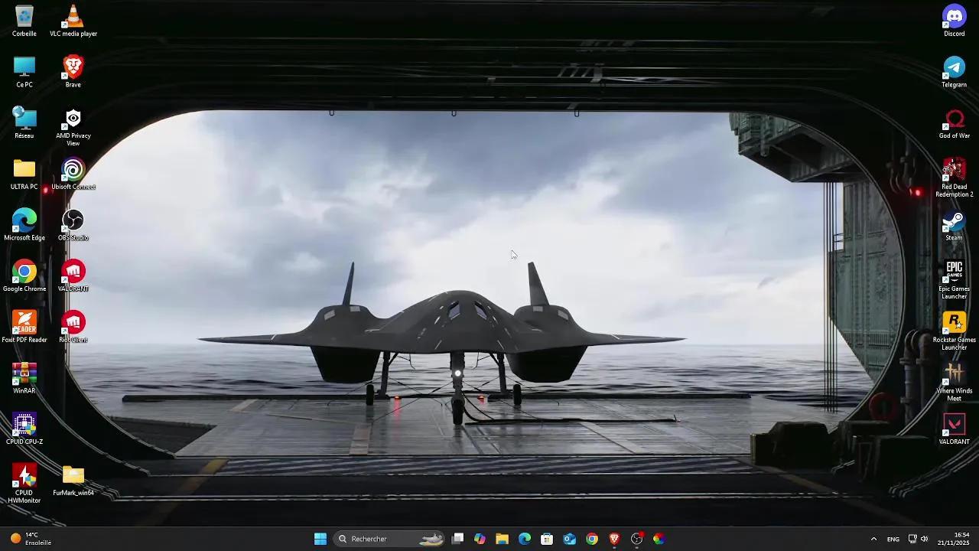Open the weather widget showing 14°C
979x551 pixels.
pos(31,539)
